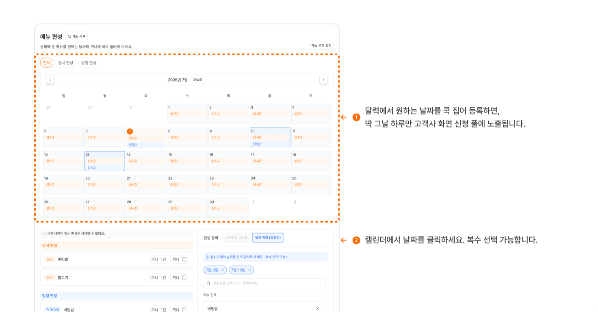The width and height of the screenshot is (598, 312).
Task: Select July 5 in the calendar
Action: click(x=63, y=137)
